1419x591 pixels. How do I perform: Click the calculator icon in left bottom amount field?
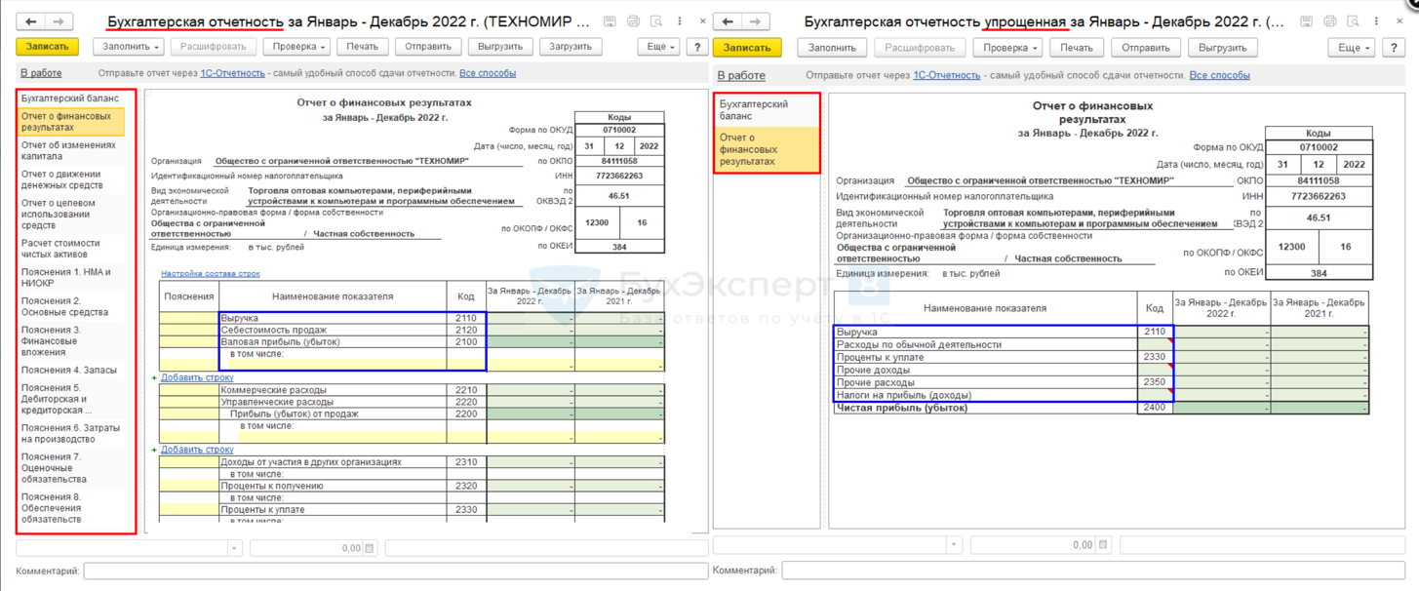(370, 548)
